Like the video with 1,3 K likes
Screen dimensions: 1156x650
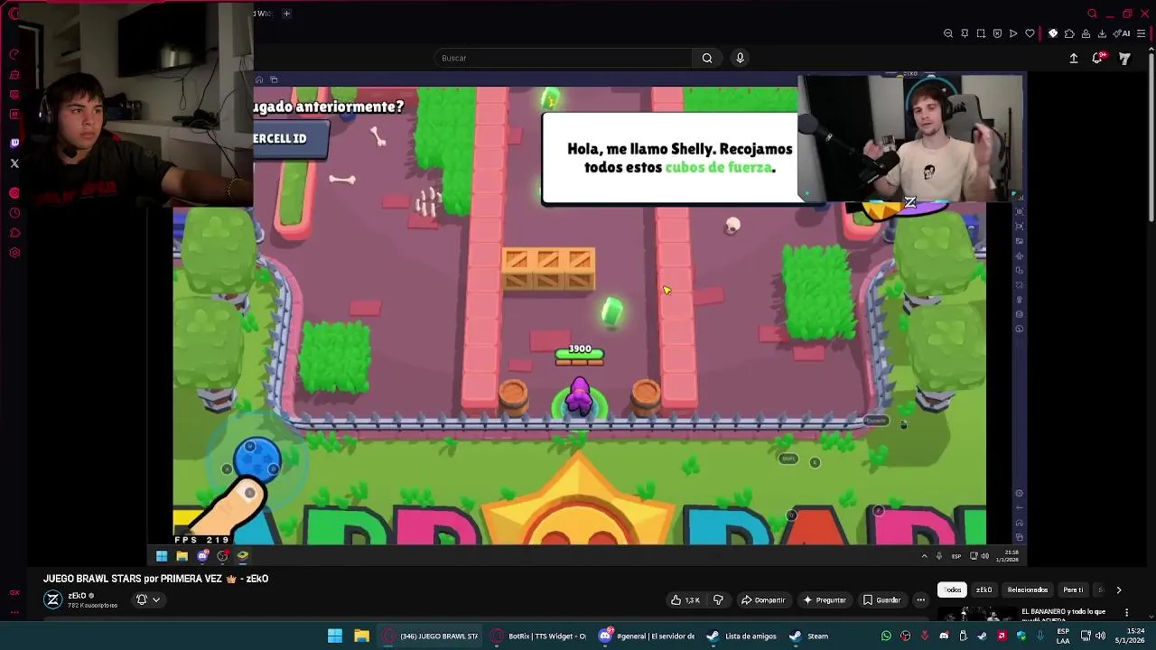685,599
